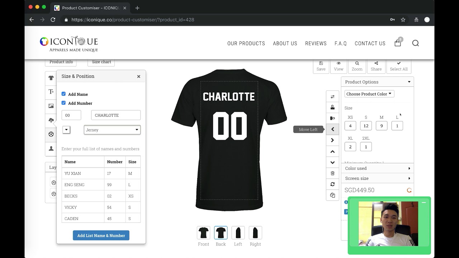Open the image clipart tool in left sidebar
Viewport: 459px width, 258px height.
click(51, 106)
